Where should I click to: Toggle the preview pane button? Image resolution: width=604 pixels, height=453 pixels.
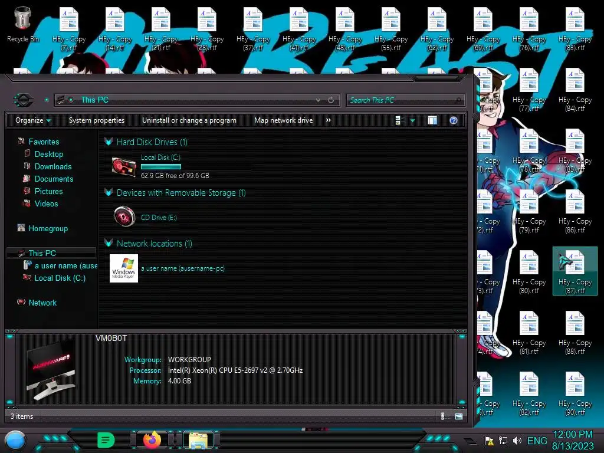click(x=432, y=120)
